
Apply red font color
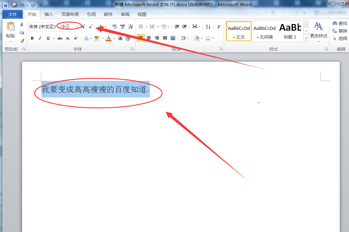109,38
